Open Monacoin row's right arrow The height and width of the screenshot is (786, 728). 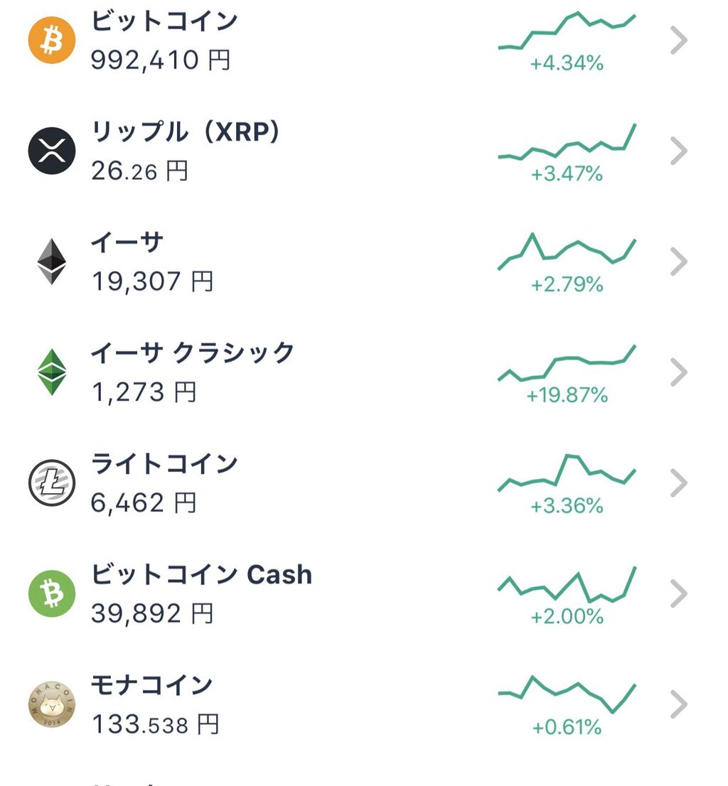point(679,704)
